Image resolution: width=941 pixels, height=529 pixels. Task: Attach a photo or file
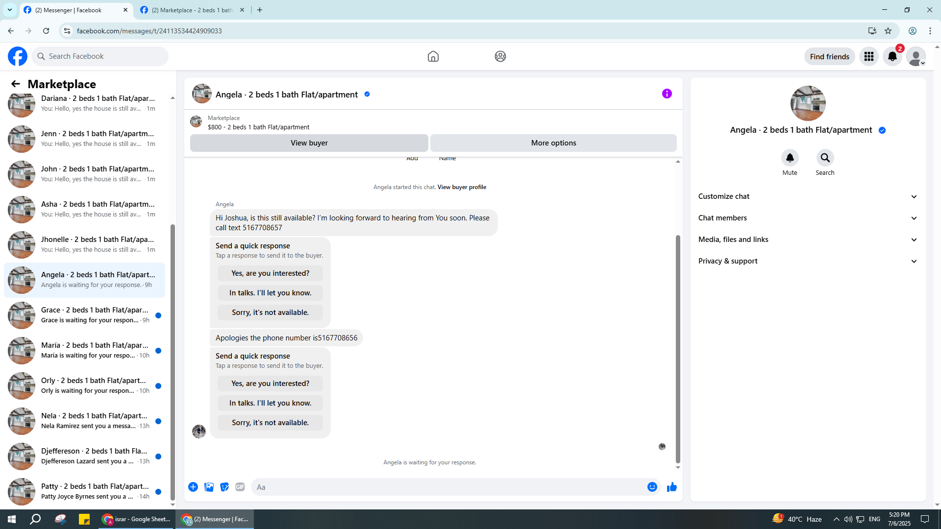(x=209, y=487)
